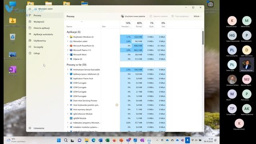
Task: Open the Recycle Bin desktop icon
Action: tap(12, 37)
